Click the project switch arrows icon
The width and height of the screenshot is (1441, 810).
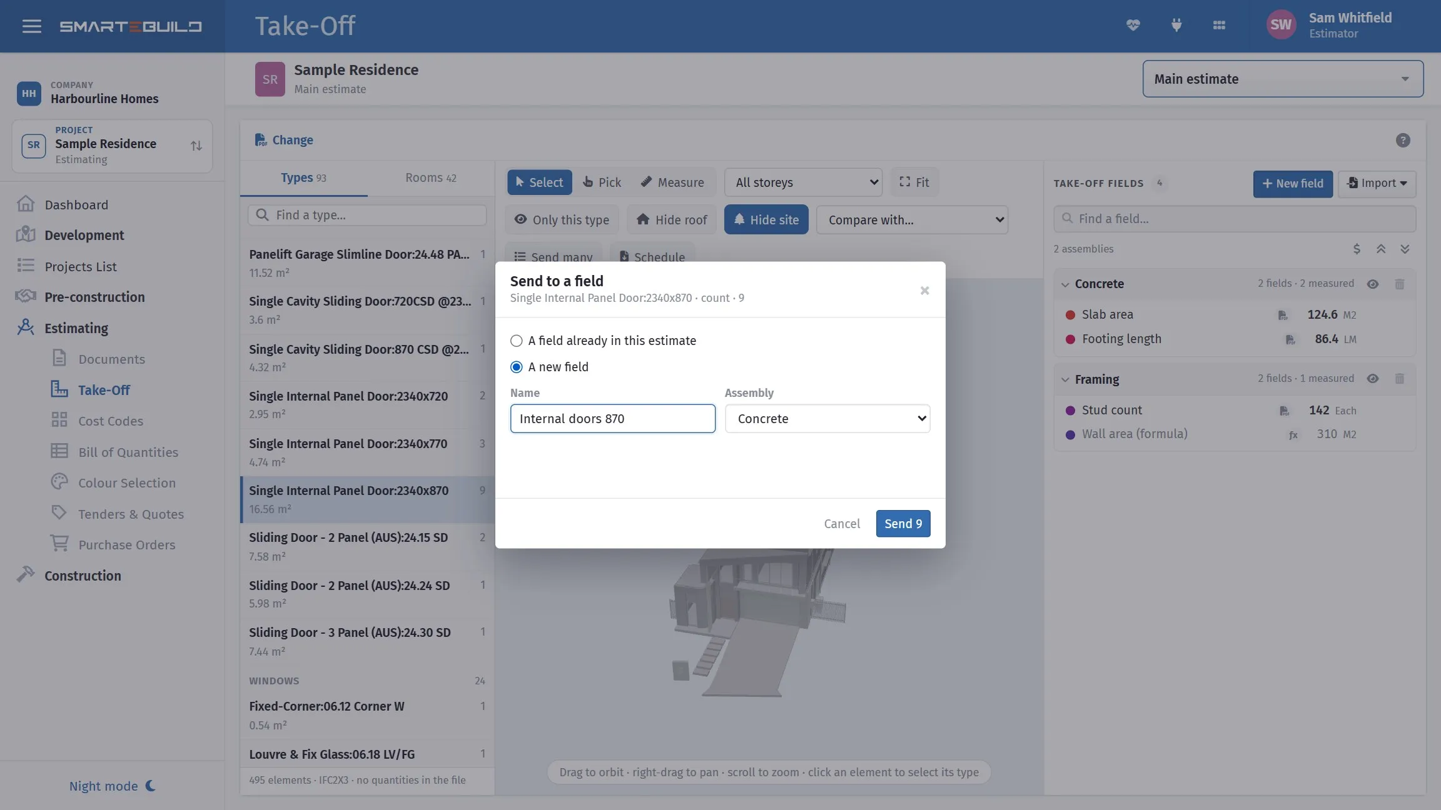coord(196,146)
